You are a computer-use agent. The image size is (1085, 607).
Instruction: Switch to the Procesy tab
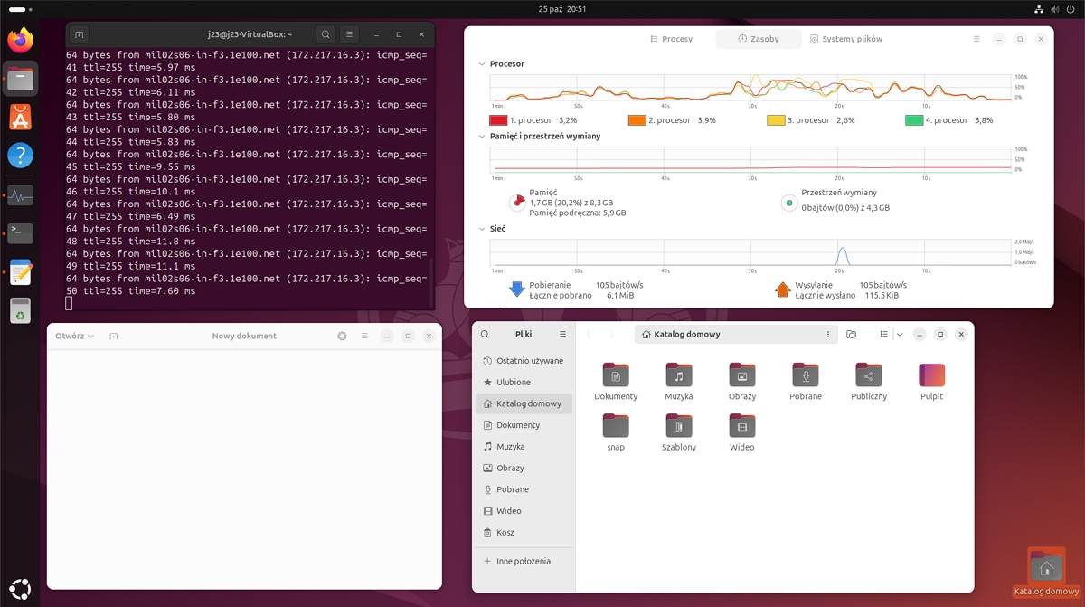671,39
